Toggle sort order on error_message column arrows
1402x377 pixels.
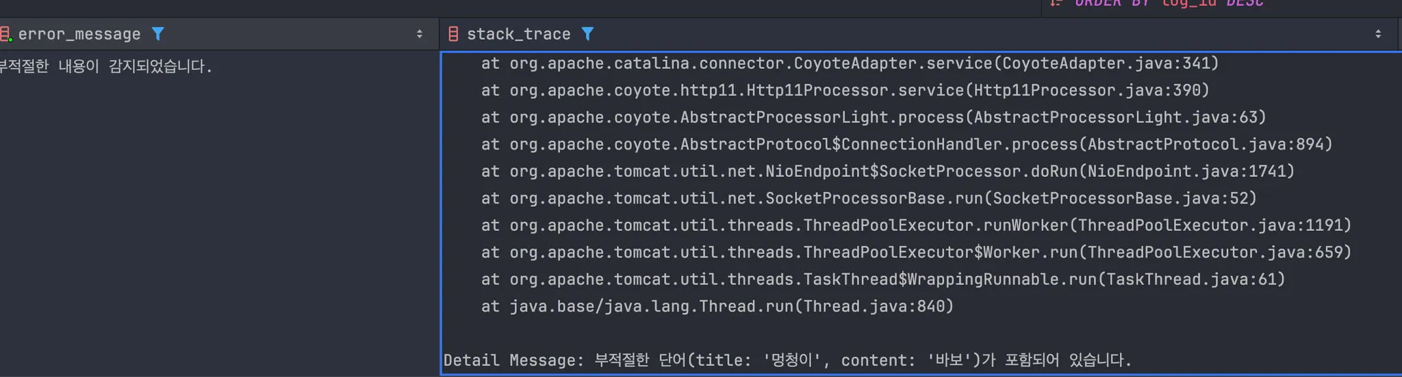click(x=420, y=33)
